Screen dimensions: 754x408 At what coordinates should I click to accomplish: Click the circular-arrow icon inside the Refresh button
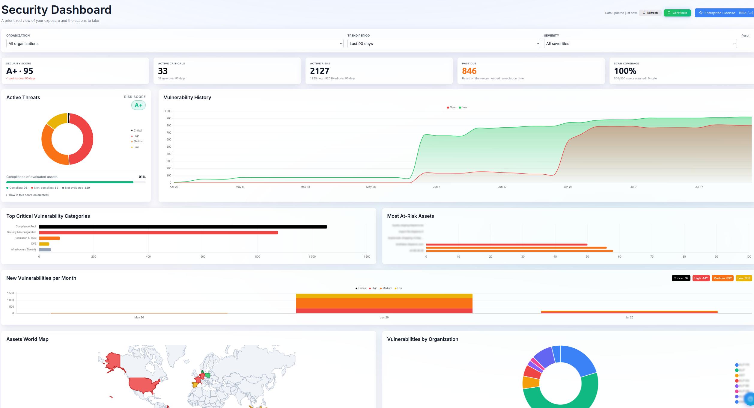644,13
